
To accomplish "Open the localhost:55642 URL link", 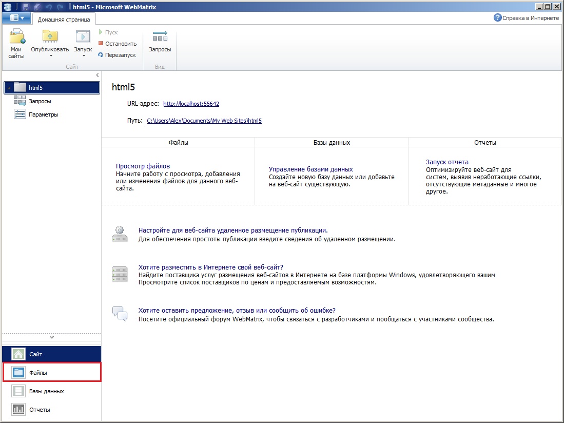I will [x=191, y=104].
